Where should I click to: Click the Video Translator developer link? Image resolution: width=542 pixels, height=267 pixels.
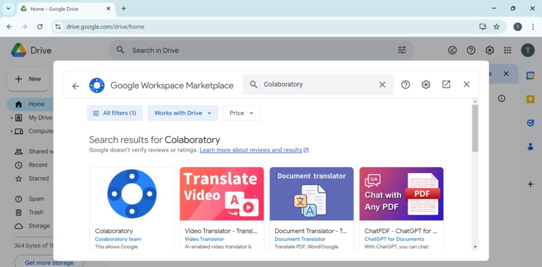coord(204,239)
